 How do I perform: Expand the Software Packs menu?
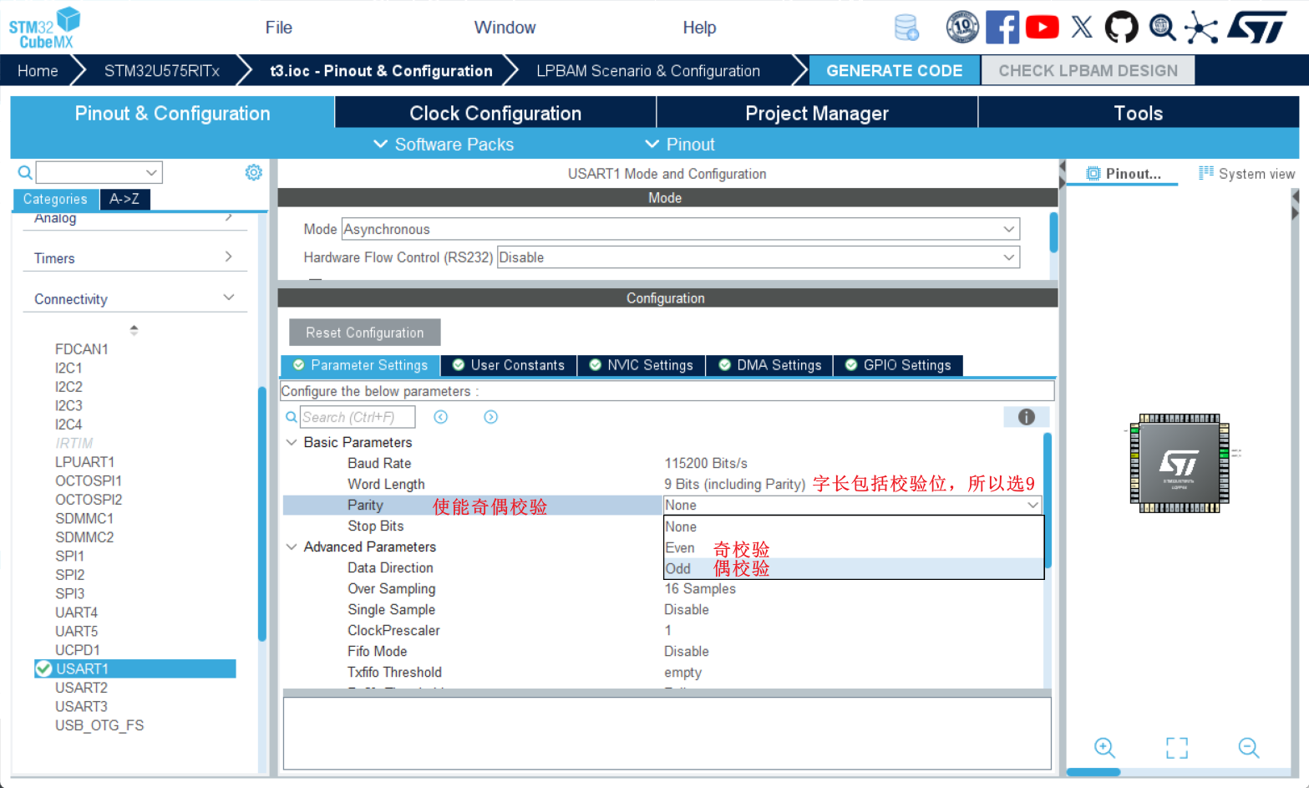tap(444, 145)
